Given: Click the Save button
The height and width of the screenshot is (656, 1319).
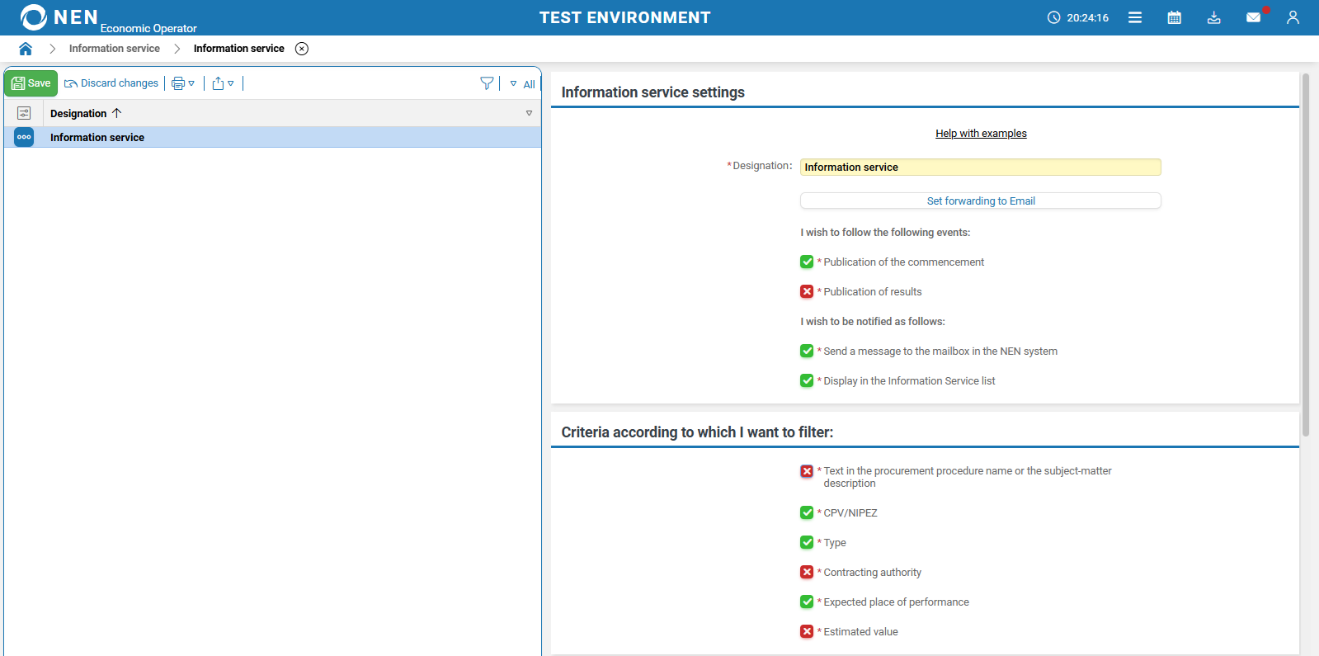Looking at the screenshot, I should (31, 83).
